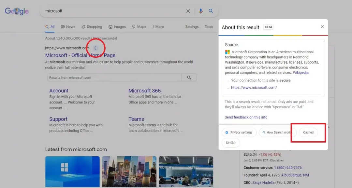
Task: Open the Microsoft 365 sitelink
Action: (x=145, y=91)
